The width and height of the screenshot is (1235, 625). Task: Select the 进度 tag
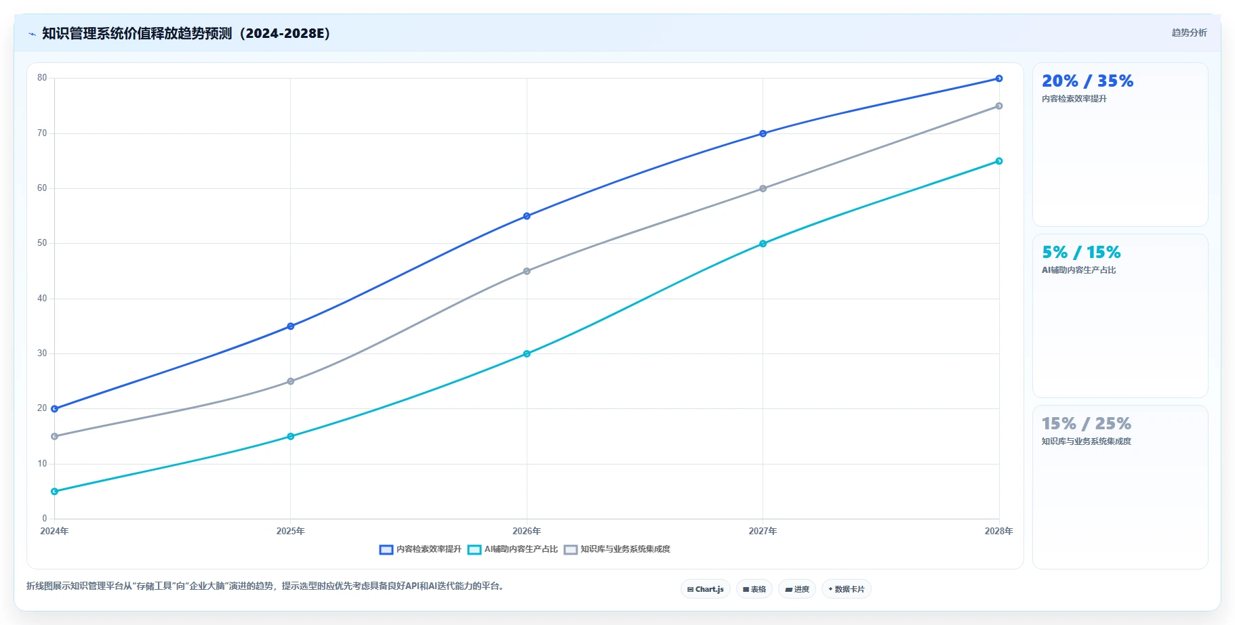pos(797,589)
